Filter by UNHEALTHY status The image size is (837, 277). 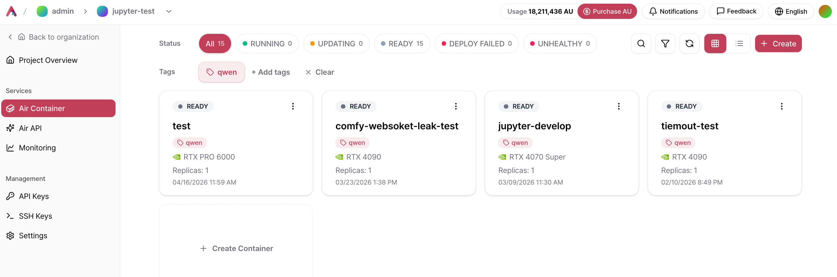560,43
